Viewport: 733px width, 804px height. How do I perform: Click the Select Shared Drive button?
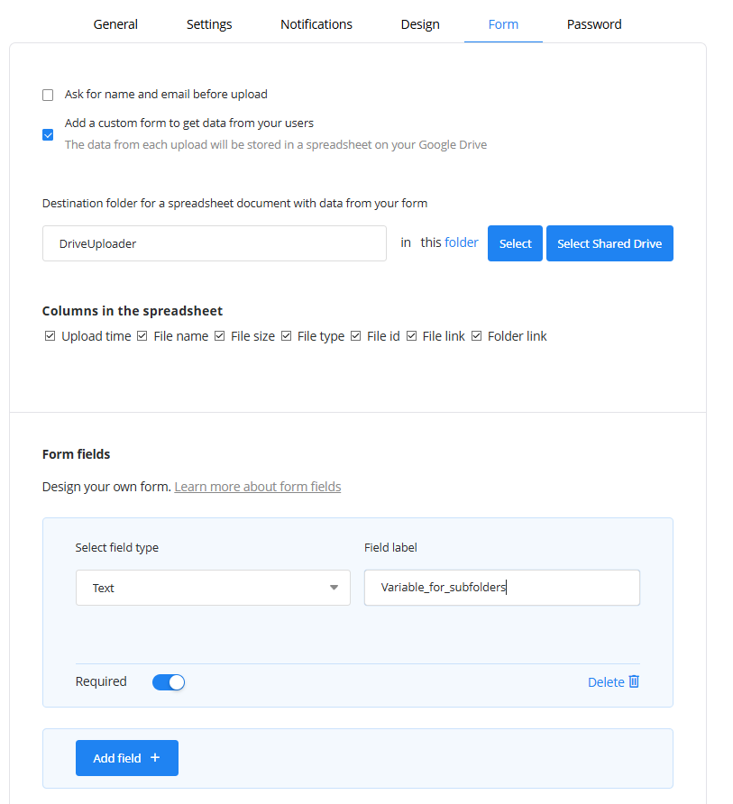pyautogui.click(x=609, y=243)
